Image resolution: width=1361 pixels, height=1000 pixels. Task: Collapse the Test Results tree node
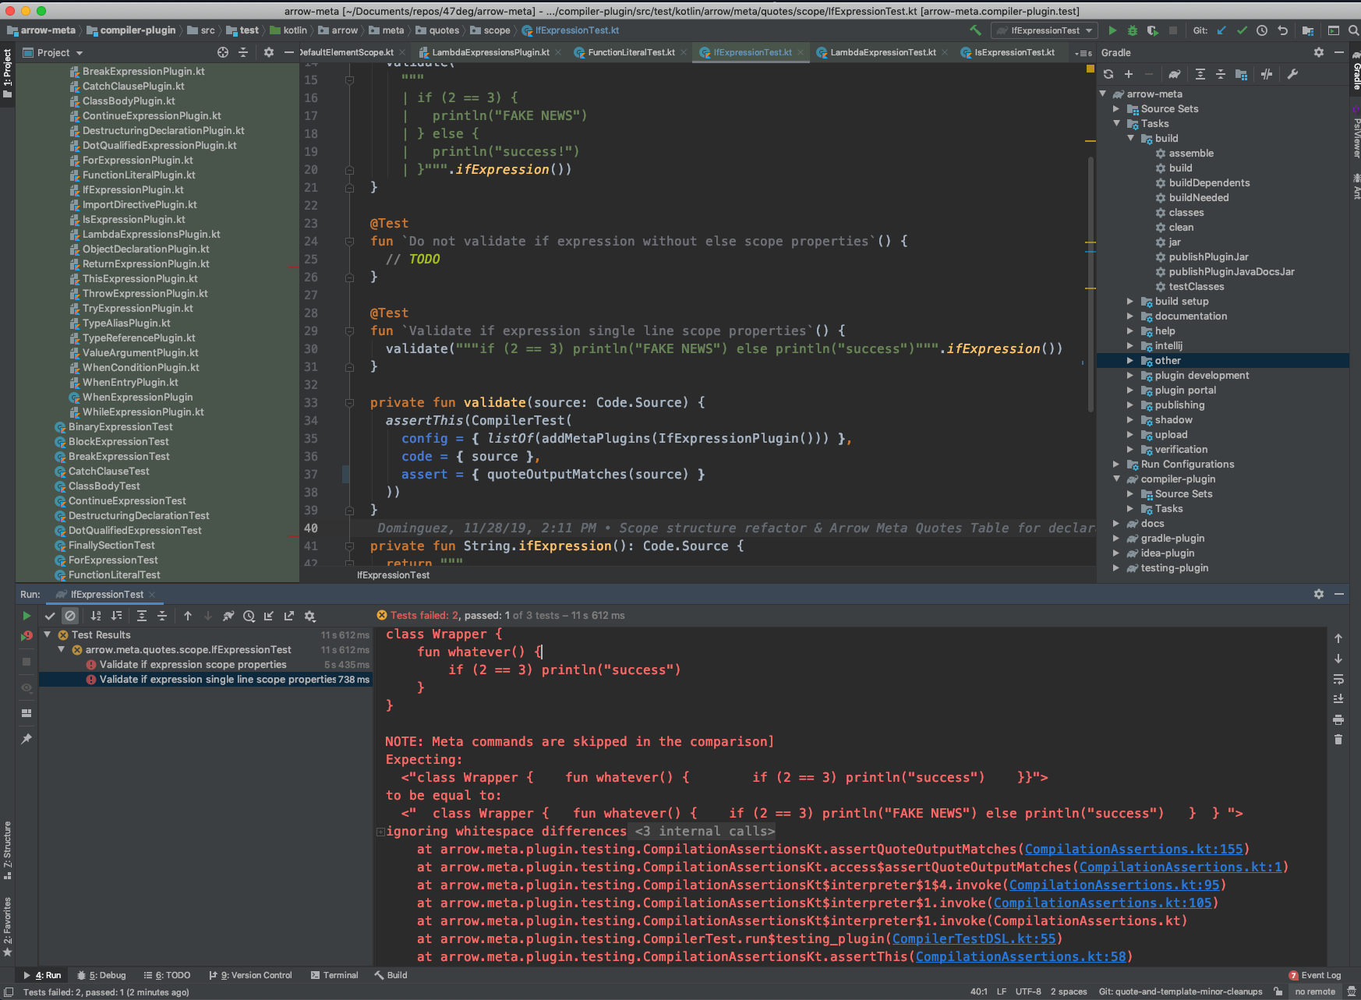[48, 634]
